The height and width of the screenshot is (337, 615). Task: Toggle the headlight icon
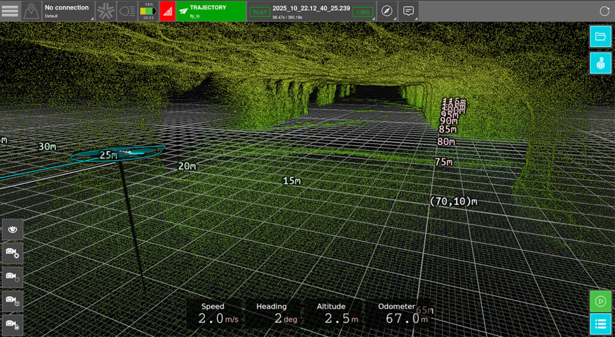coord(127,11)
